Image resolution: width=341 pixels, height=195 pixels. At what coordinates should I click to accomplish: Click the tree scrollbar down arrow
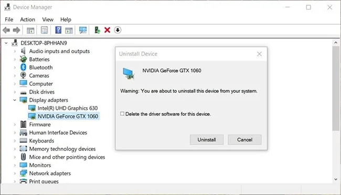336,179
